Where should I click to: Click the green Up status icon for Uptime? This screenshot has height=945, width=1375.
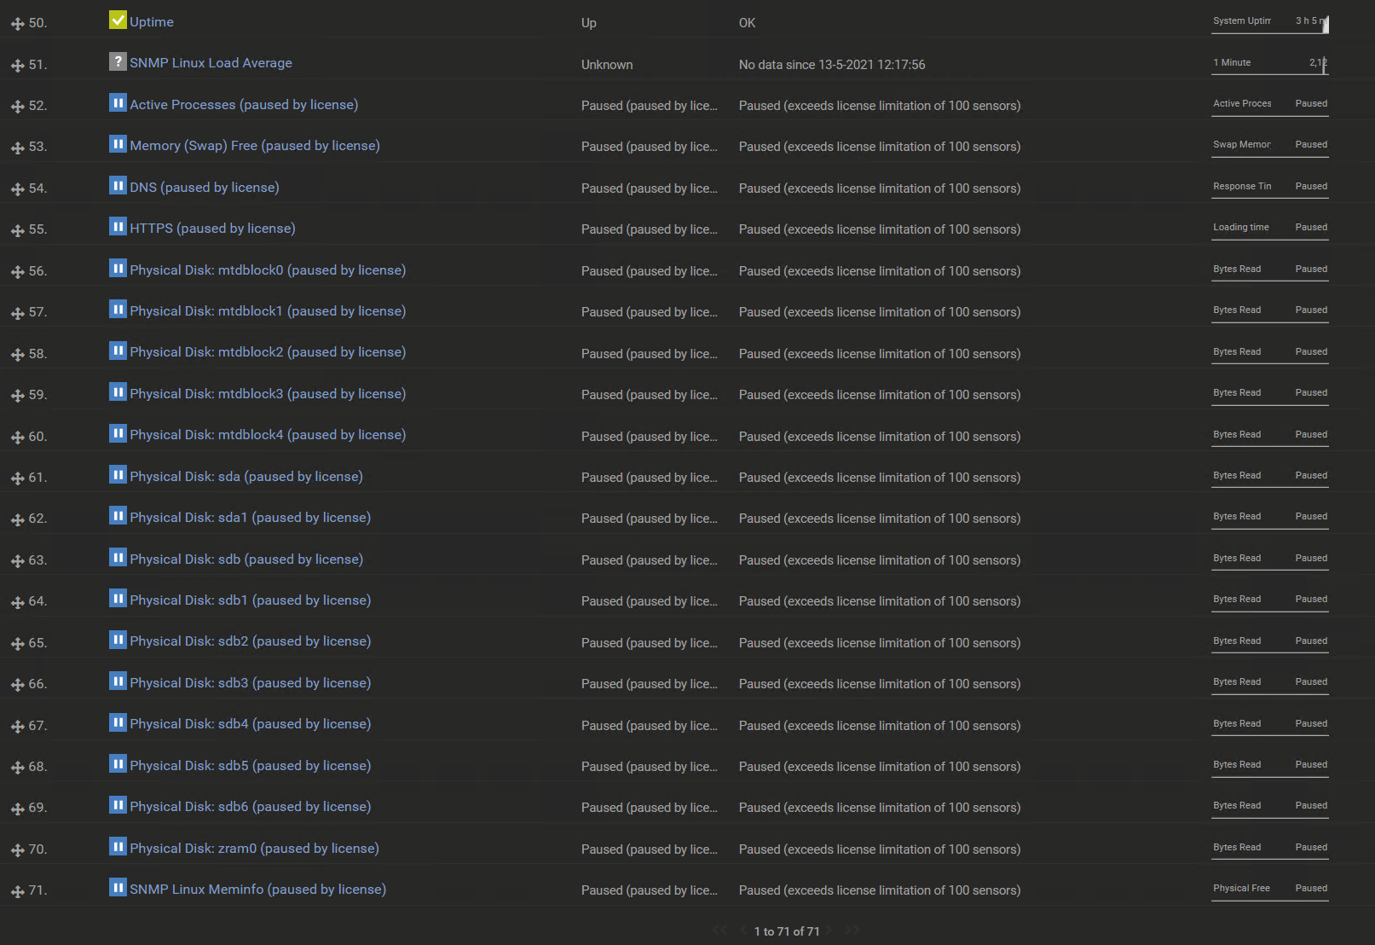point(118,20)
